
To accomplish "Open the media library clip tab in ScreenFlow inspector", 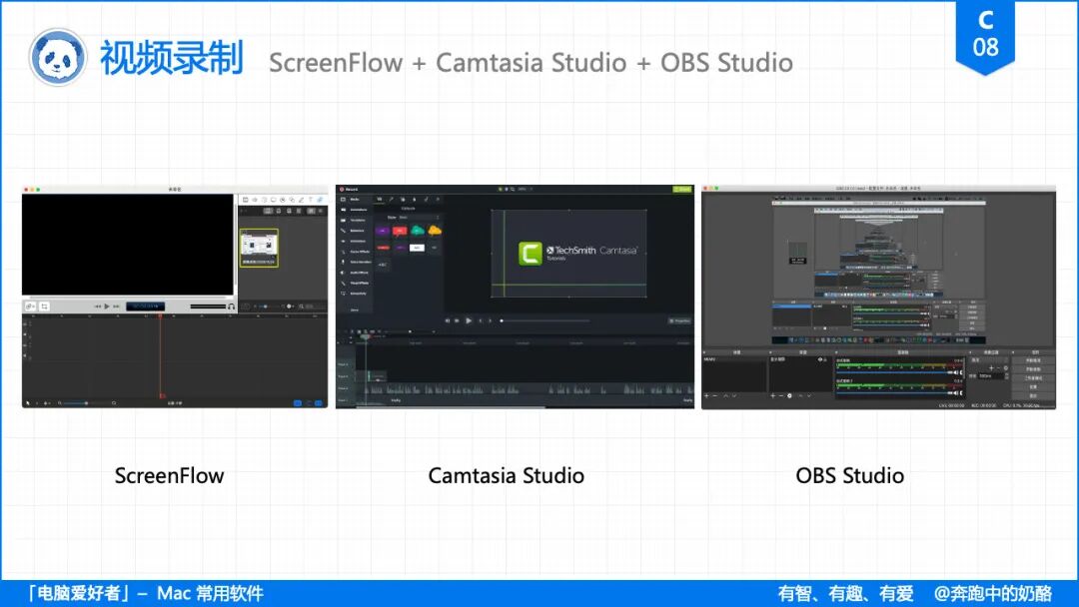I will (320, 200).
